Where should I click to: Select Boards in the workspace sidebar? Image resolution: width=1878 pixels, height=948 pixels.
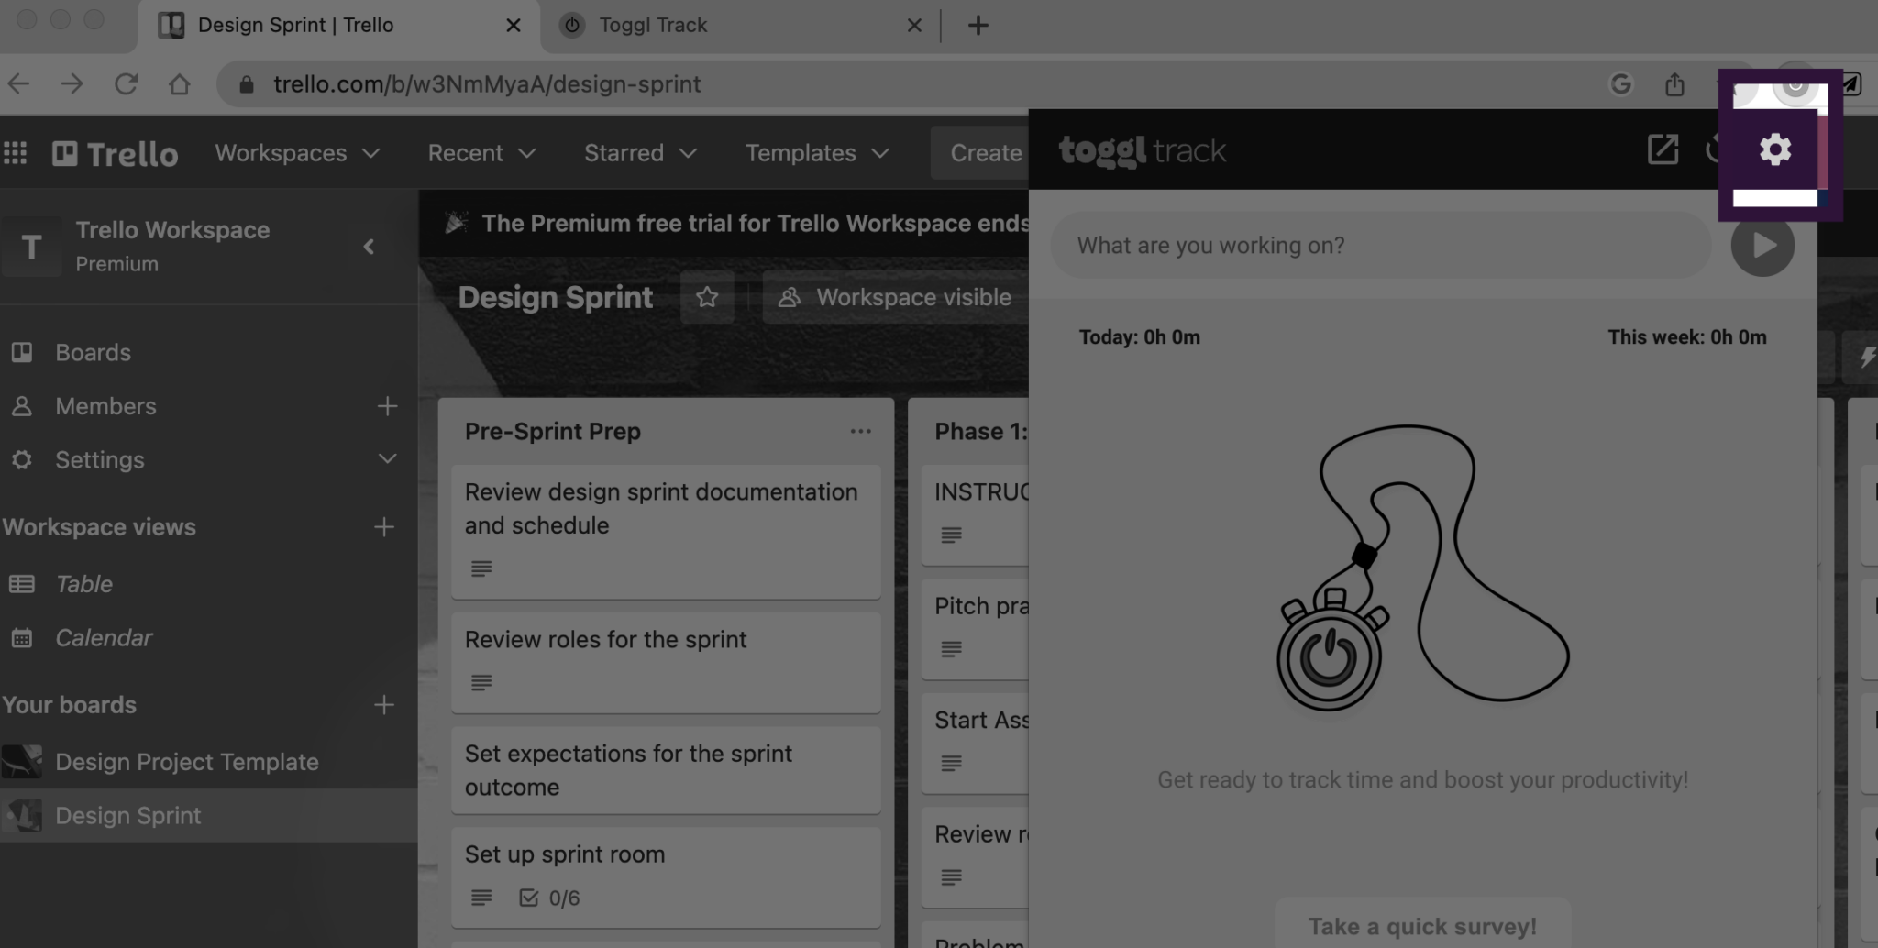(x=92, y=352)
